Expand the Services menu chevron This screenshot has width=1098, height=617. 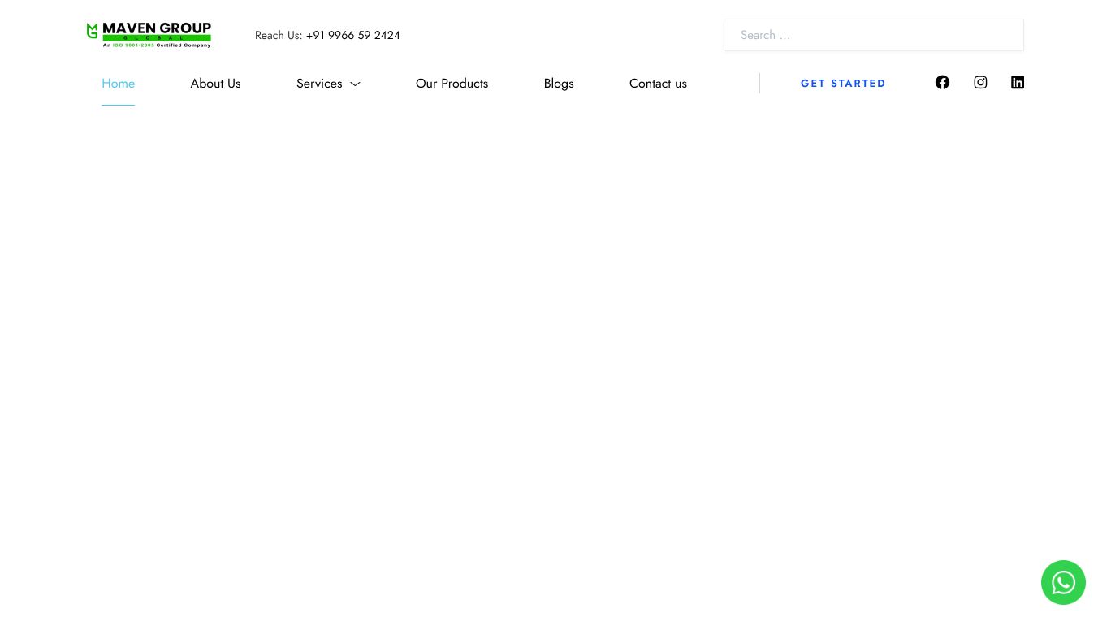pyautogui.click(x=355, y=84)
